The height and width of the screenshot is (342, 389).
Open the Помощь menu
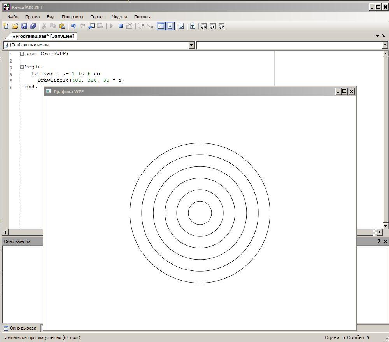[142, 17]
